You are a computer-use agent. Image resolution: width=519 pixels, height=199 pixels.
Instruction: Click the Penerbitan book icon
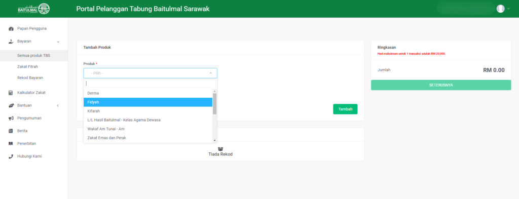(11, 144)
